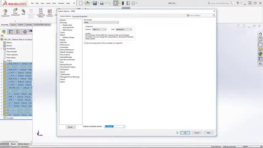Click the Smart Fasteners tool
Screen dimensions: 263x148
(x=50, y=13)
